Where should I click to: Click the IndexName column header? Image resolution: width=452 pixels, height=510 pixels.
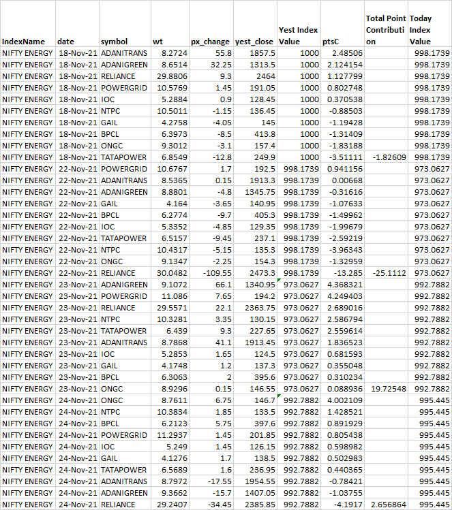pos(23,42)
